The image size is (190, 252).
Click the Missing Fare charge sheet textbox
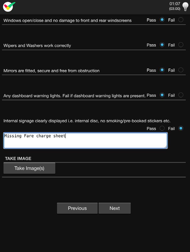[x=86, y=140]
